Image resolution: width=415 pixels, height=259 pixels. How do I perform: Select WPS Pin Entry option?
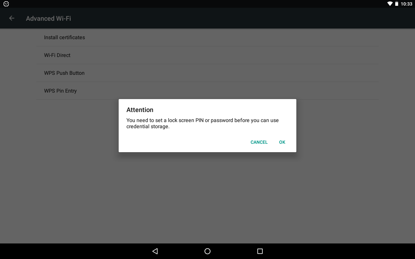pos(60,91)
